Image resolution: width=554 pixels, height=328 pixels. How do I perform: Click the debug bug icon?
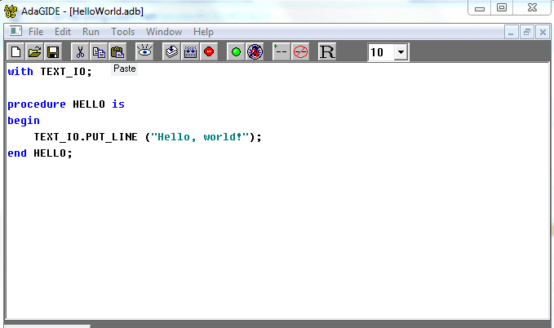(255, 52)
